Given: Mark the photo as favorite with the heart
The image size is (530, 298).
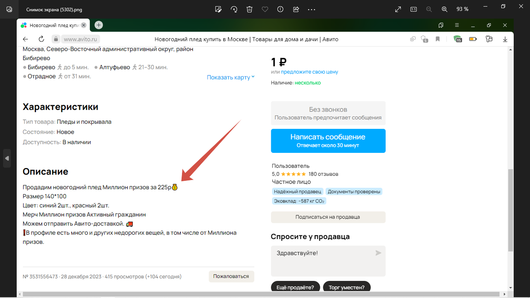Looking at the screenshot, I should click(x=265, y=9).
